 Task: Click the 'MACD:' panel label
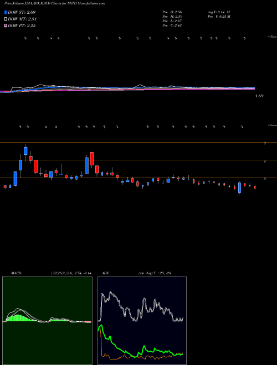[x=17, y=273]
